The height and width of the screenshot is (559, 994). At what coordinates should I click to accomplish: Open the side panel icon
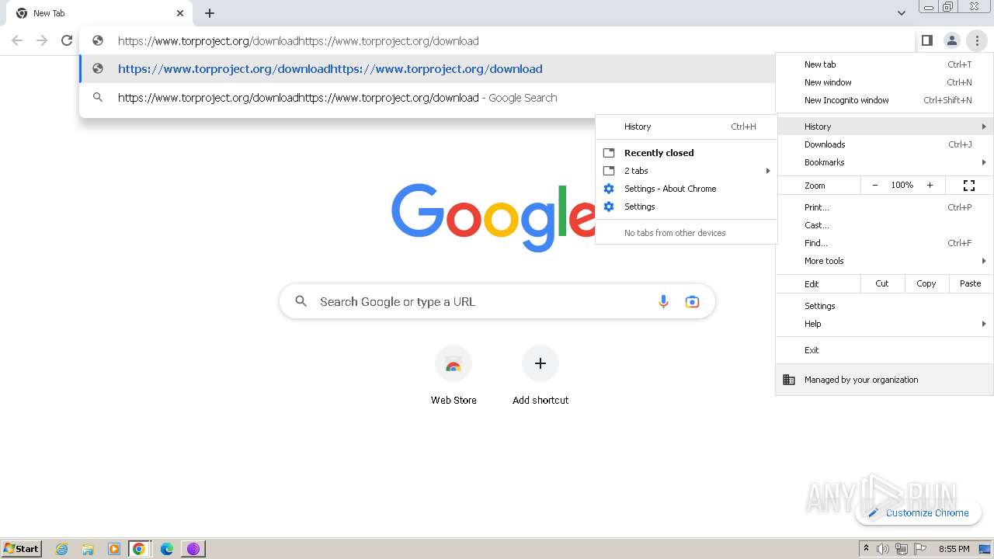[x=926, y=40]
